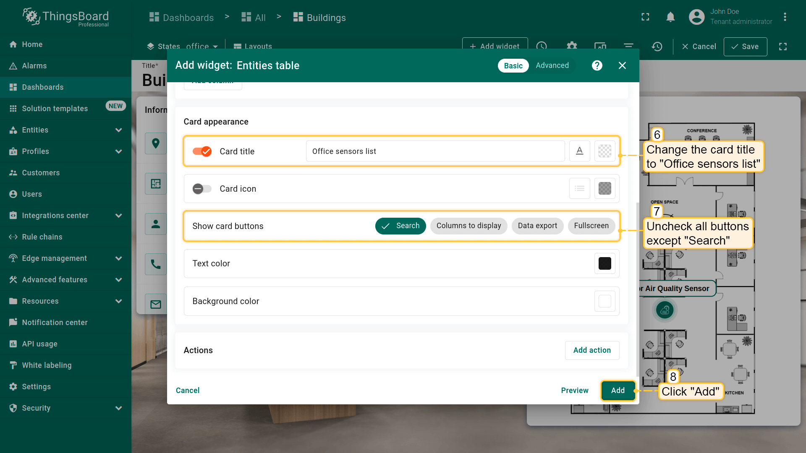Click the notifications bell icon
Screen dimensions: 806x453
click(670, 17)
